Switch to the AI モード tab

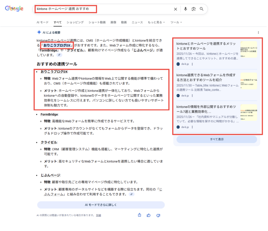[42, 22]
